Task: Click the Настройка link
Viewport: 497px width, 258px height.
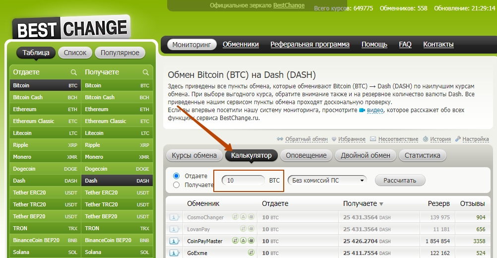Action: point(476,139)
